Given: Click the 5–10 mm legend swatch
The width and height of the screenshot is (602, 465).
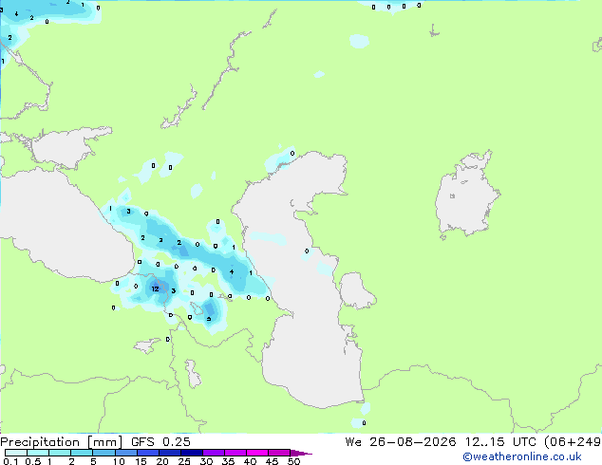Looking at the screenshot, I should (104, 453).
